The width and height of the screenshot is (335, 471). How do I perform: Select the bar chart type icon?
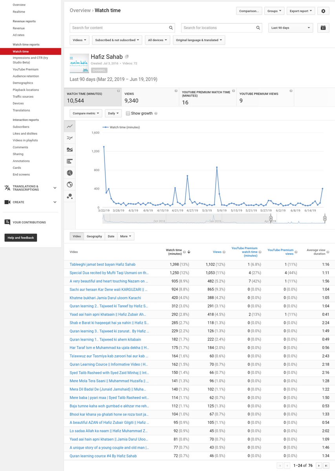pyautogui.click(x=70, y=161)
